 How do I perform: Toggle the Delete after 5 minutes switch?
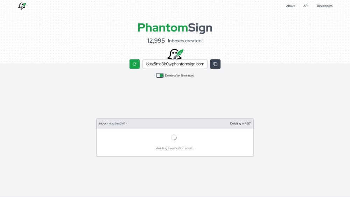coord(160,76)
